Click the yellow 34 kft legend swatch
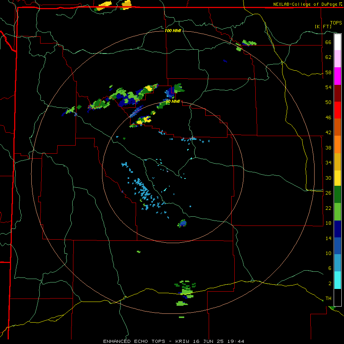The image size is (344, 344). point(338,178)
